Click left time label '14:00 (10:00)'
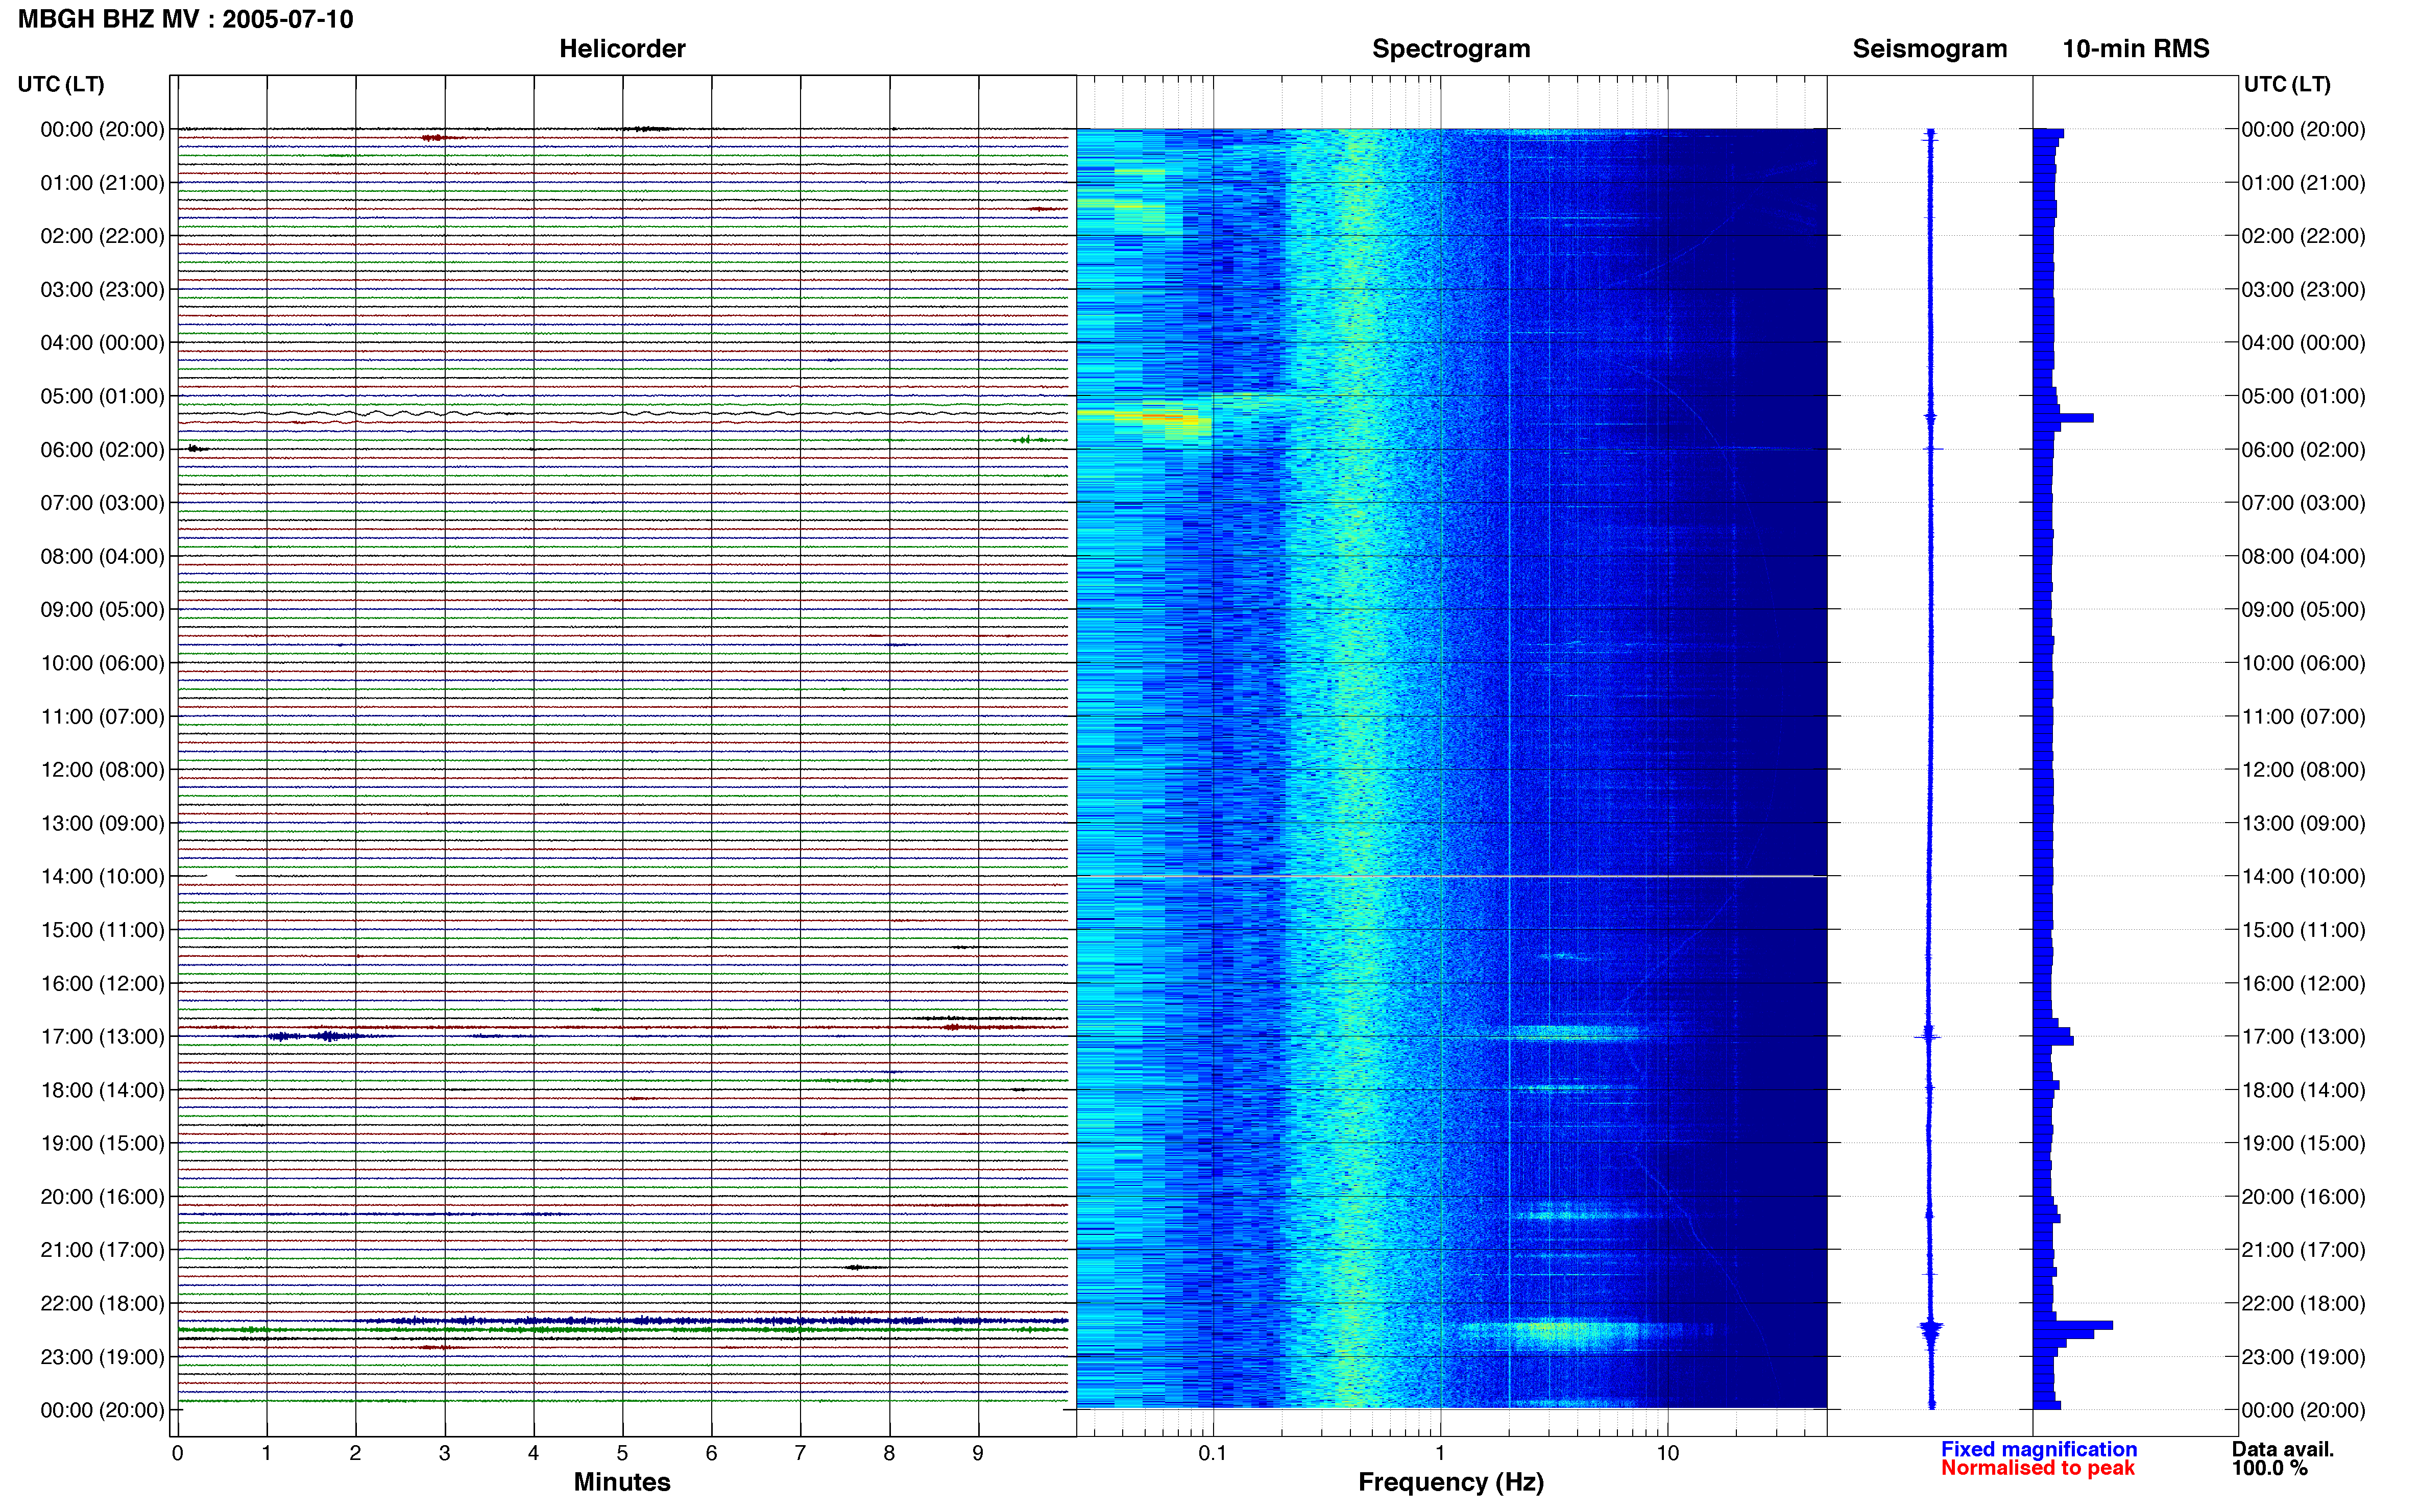This screenshot has height=1512, width=2420. pyautogui.click(x=102, y=876)
